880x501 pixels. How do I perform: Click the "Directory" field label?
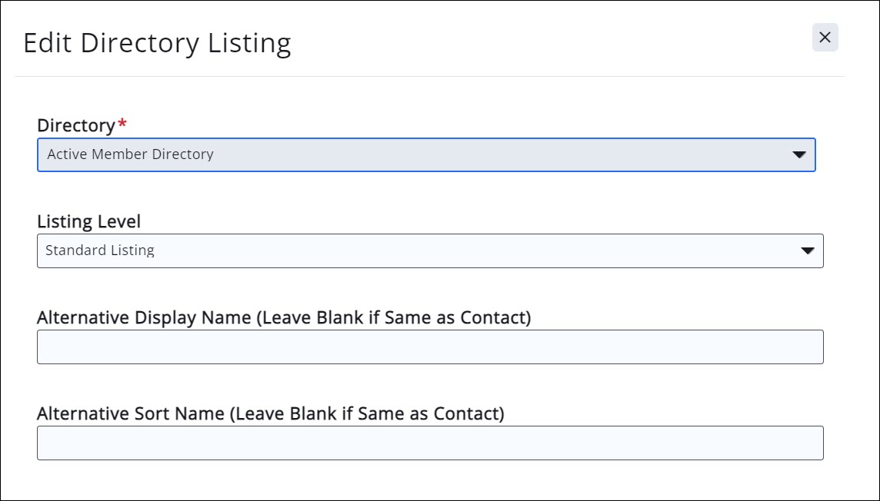[x=75, y=124]
